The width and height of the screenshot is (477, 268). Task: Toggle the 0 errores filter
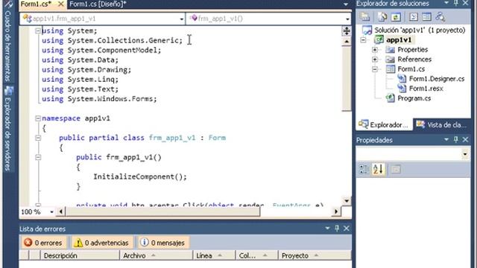(x=43, y=243)
